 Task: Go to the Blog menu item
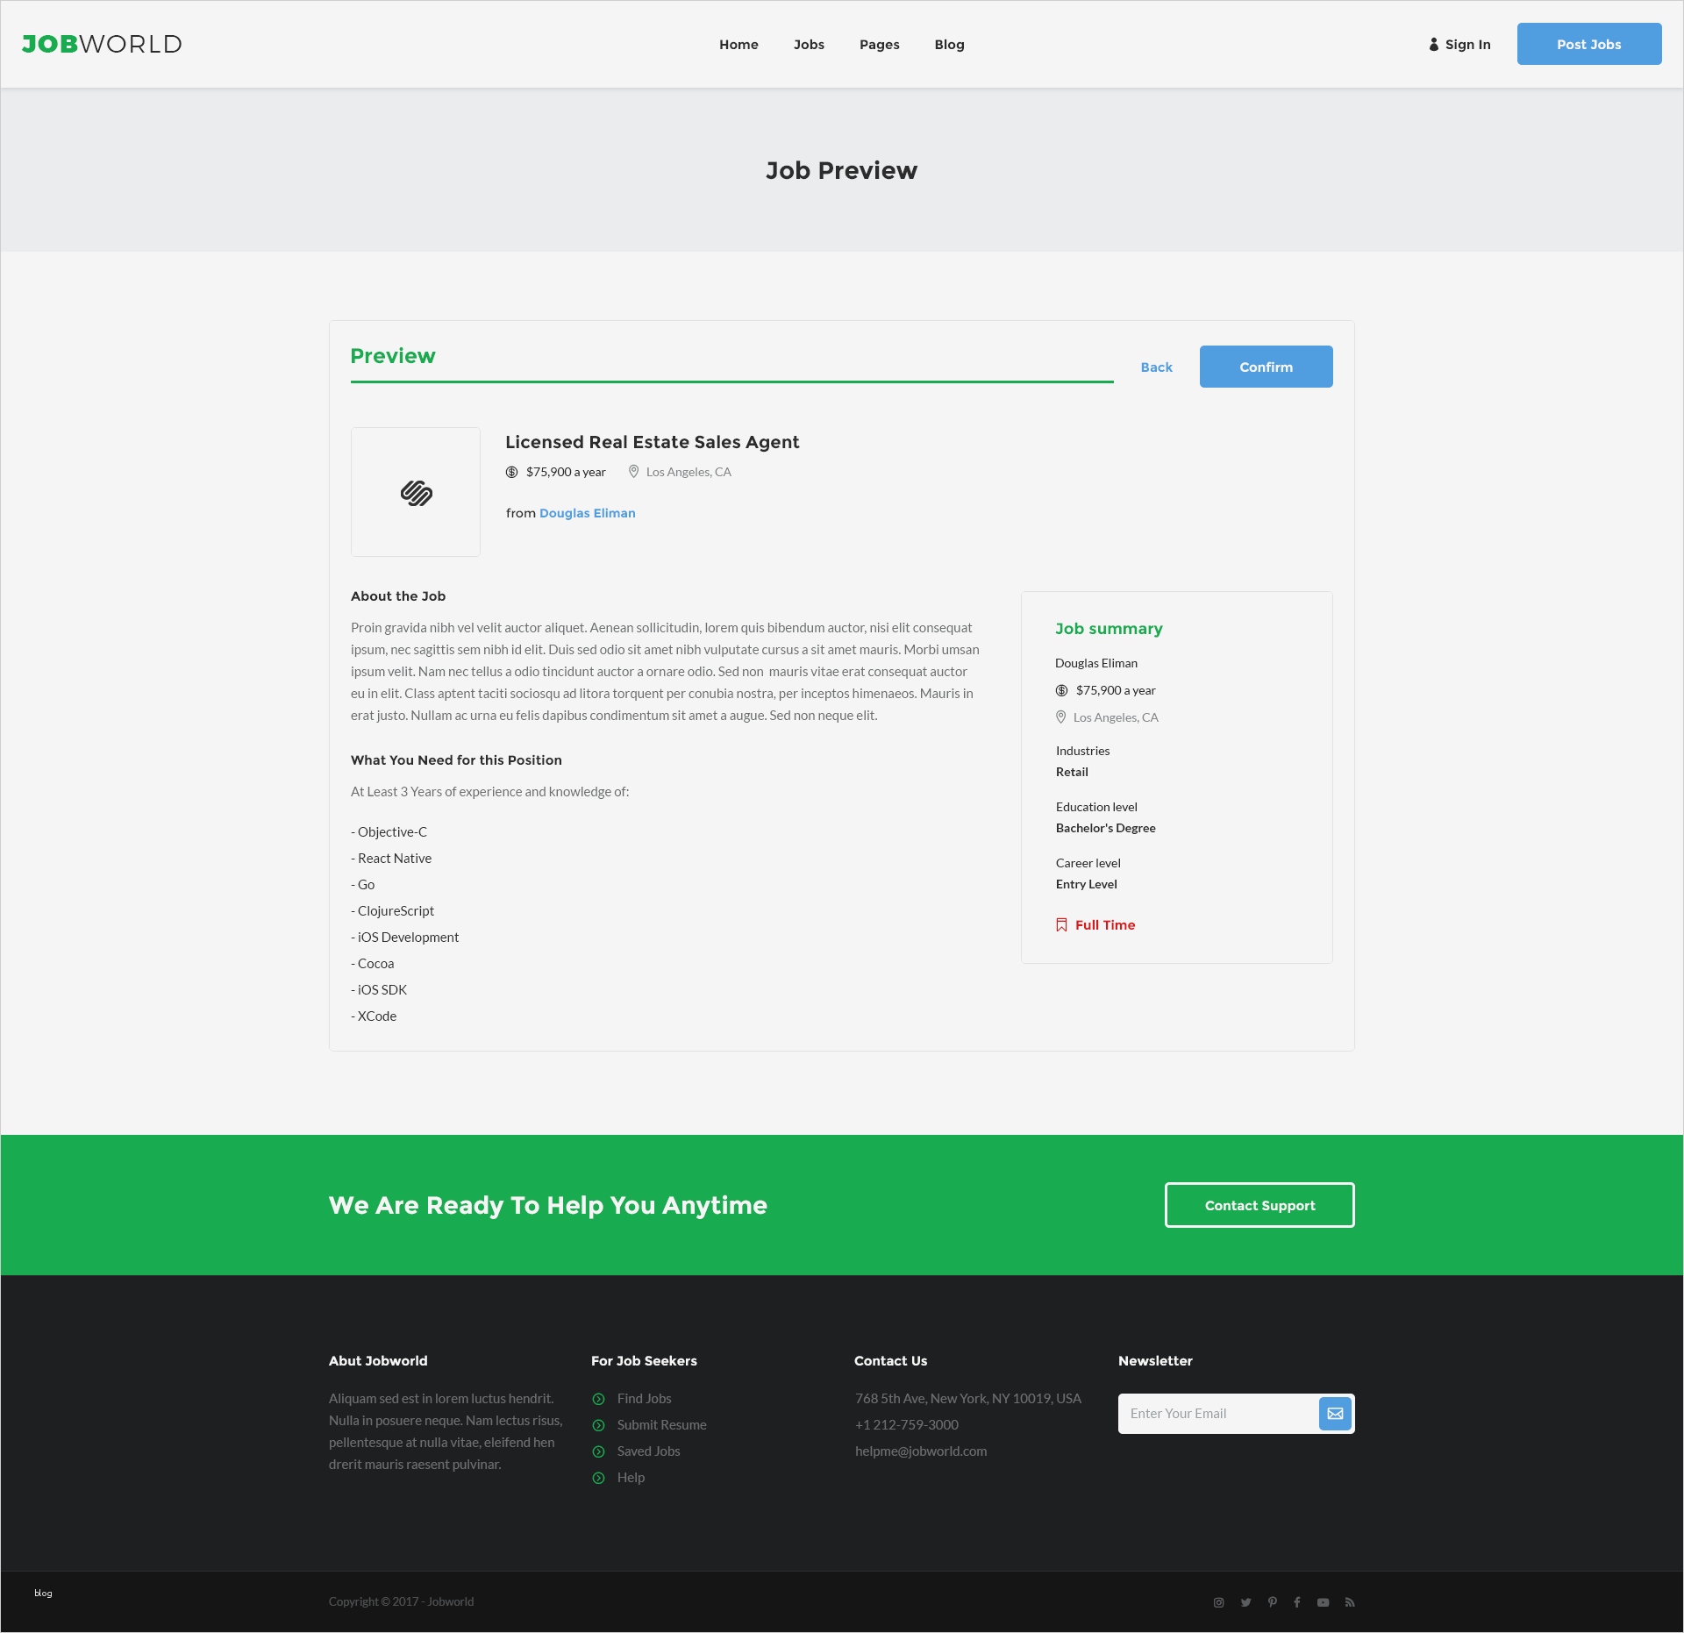[949, 45]
